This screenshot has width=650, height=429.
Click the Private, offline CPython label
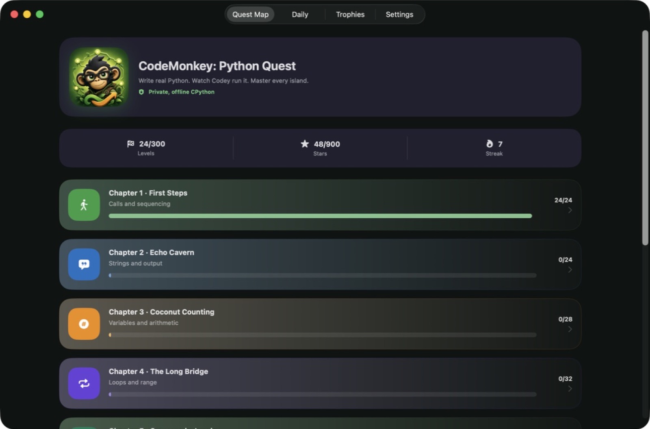181,92
